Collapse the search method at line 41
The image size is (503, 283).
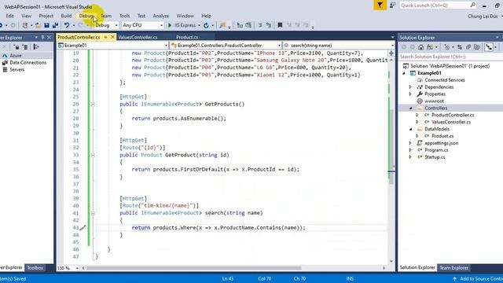93,213
